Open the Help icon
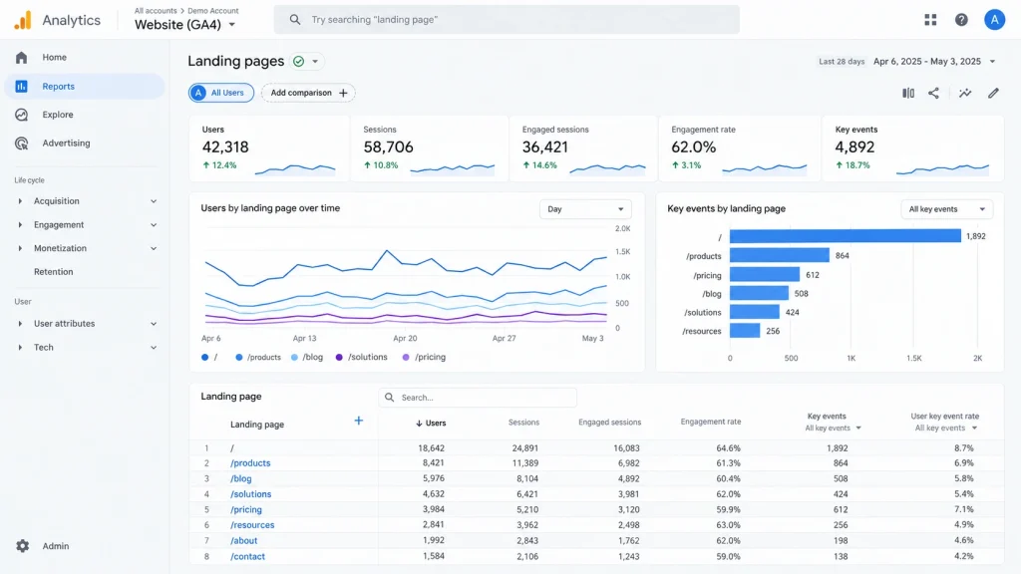 click(x=961, y=20)
